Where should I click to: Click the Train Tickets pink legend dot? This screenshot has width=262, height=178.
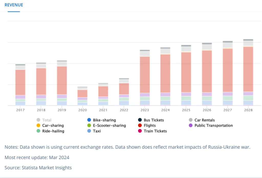point(140,131)
